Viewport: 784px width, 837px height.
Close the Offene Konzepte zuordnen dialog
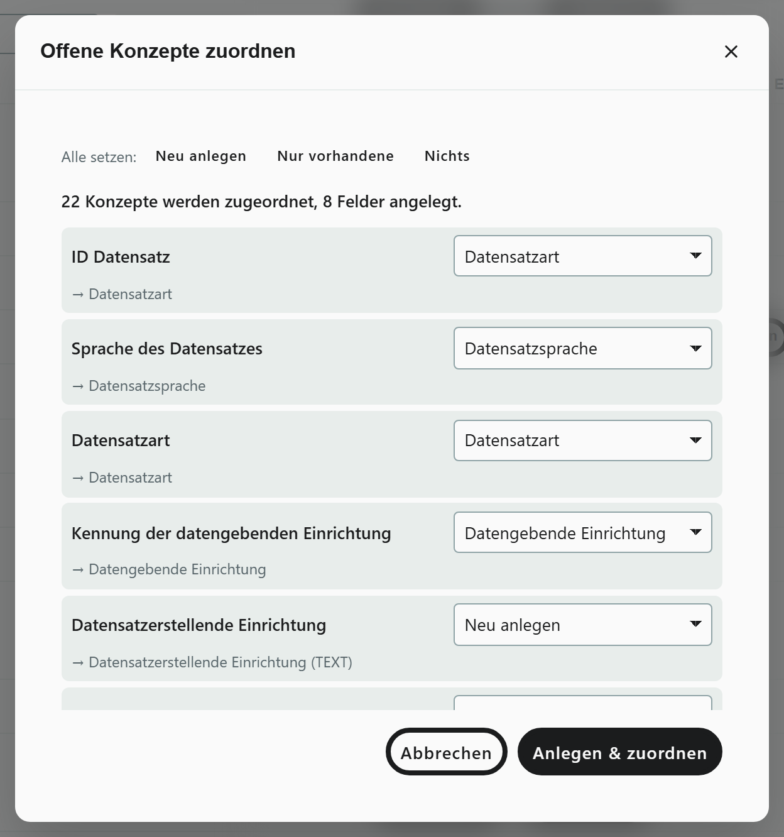[731, 52]
